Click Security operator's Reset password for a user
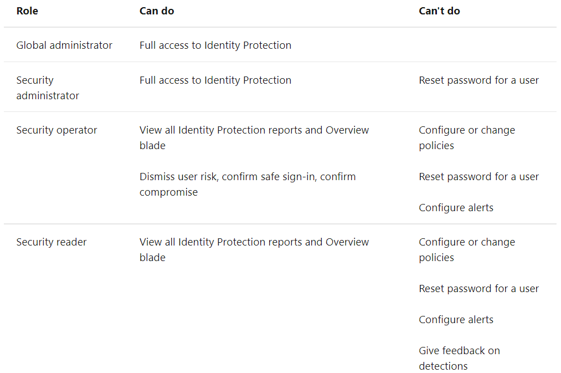The image size is (561, 373). click(x=478, y=177)
